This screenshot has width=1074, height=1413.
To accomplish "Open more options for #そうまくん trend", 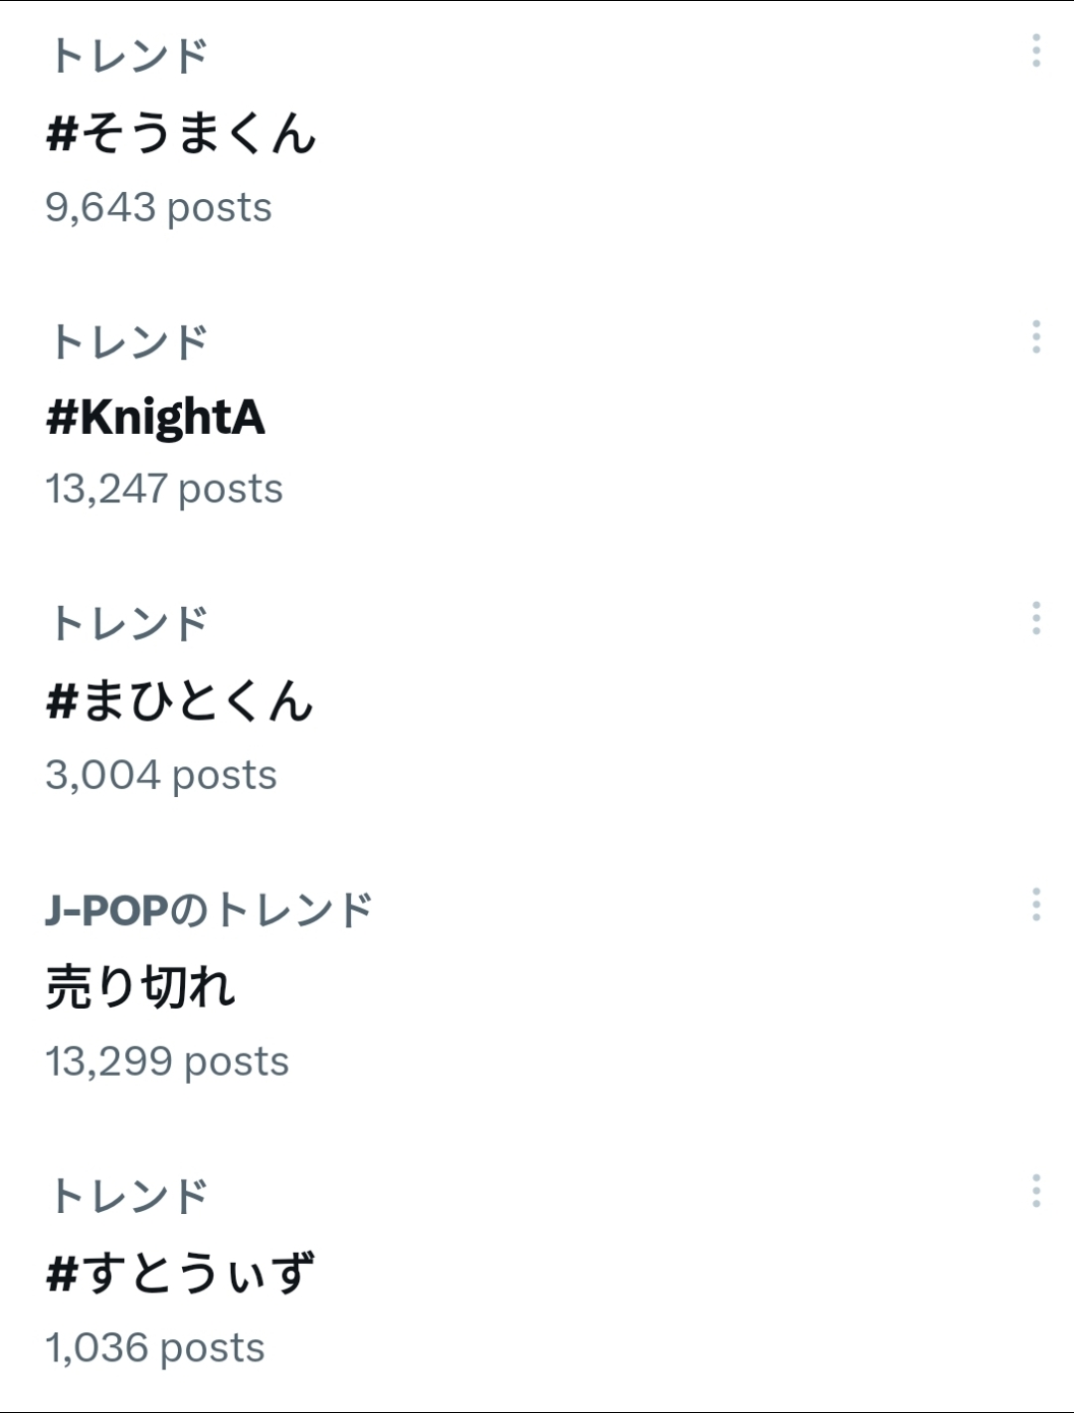I will click(1036, 51).
